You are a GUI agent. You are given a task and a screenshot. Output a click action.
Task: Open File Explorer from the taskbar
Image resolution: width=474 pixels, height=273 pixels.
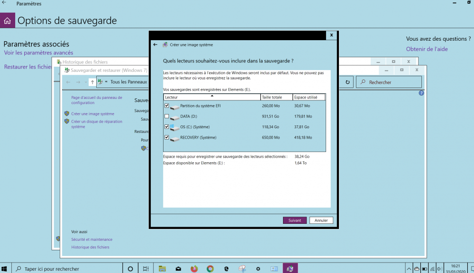click(162, 269)
